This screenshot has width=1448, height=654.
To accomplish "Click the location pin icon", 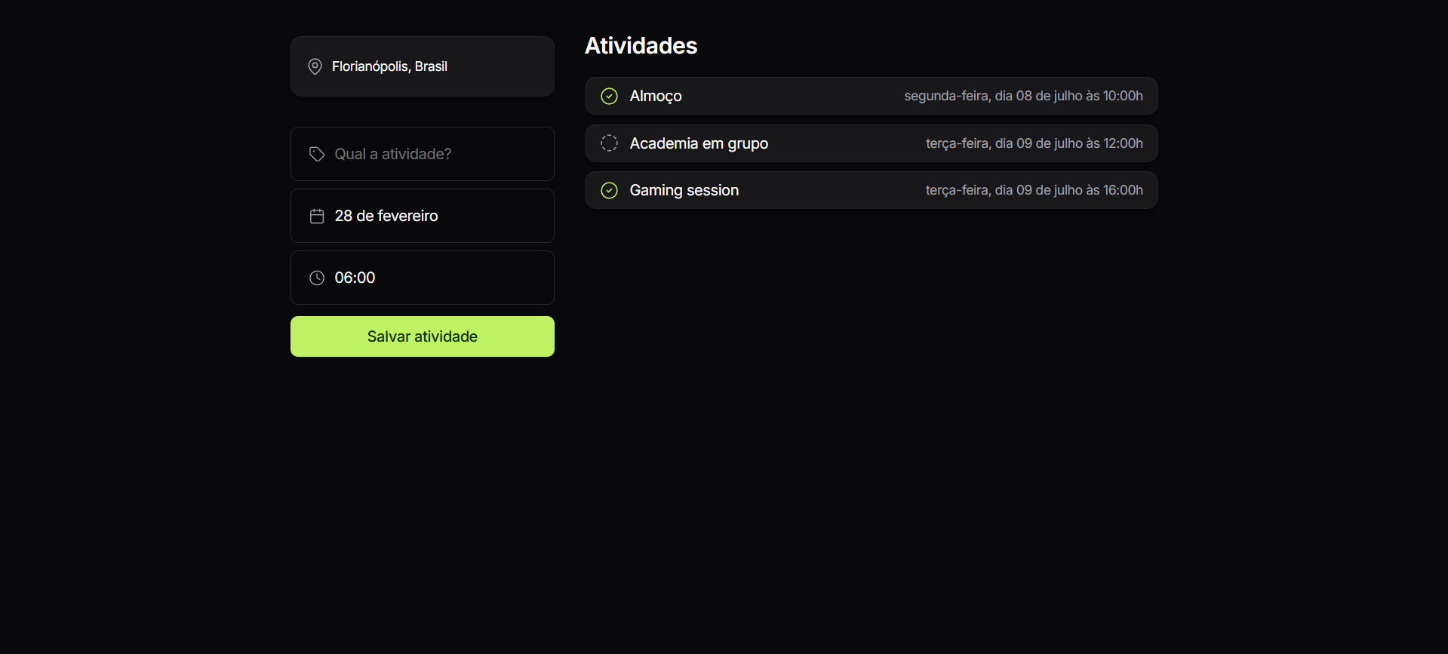I will point(315,66).
